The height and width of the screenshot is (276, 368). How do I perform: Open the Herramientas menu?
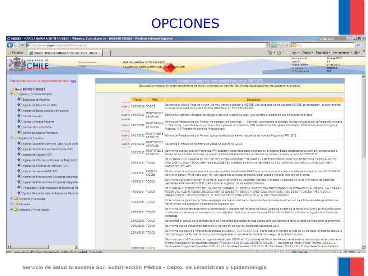[x=342, y=52]
